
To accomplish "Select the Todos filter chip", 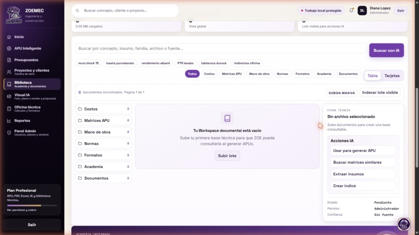I will [x=192, y=74].
